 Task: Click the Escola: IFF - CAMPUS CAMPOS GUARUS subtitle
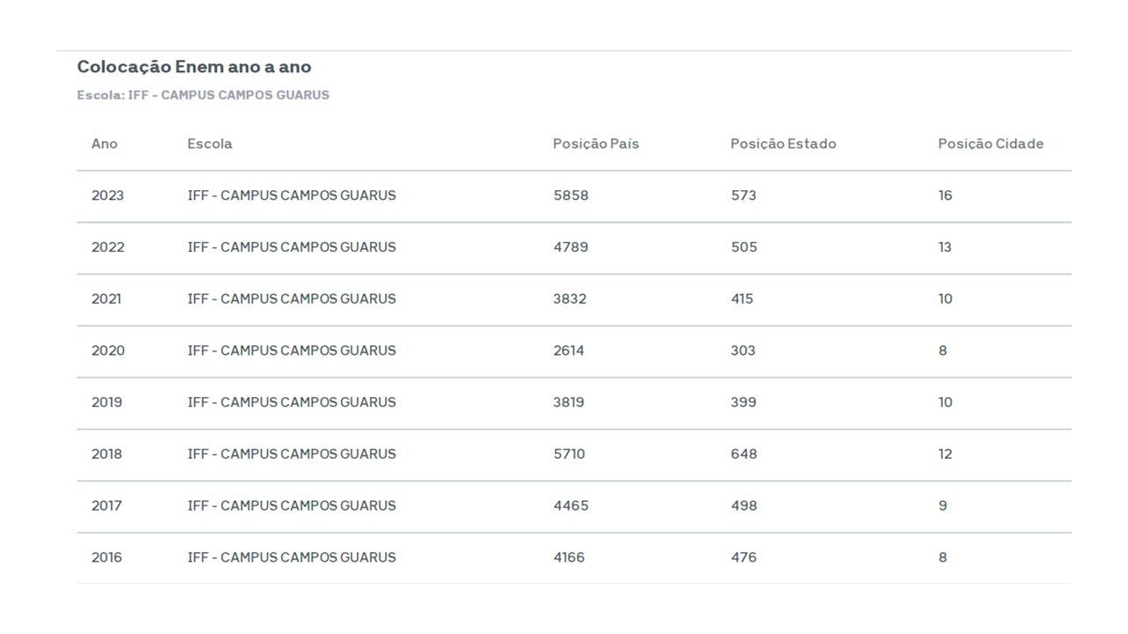click(x=203, y=95)
